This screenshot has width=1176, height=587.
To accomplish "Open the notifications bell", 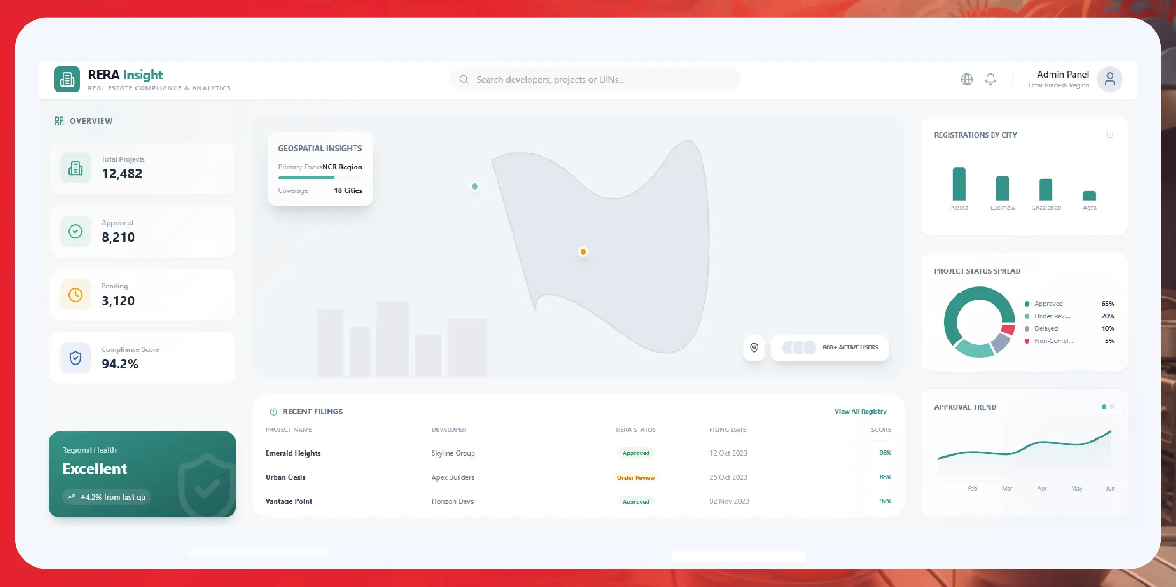I will [x=990, y=79].
